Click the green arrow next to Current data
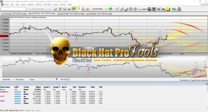 [110, 9]
